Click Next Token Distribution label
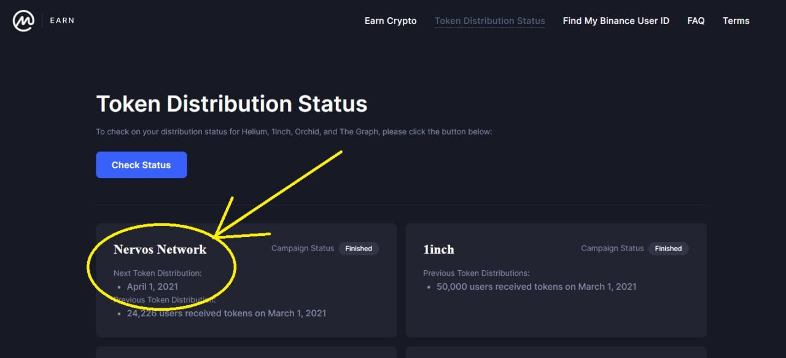 [x=157, y=273]
